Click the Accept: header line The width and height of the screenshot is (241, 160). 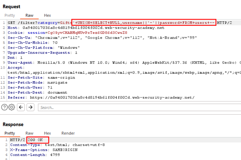16,68
